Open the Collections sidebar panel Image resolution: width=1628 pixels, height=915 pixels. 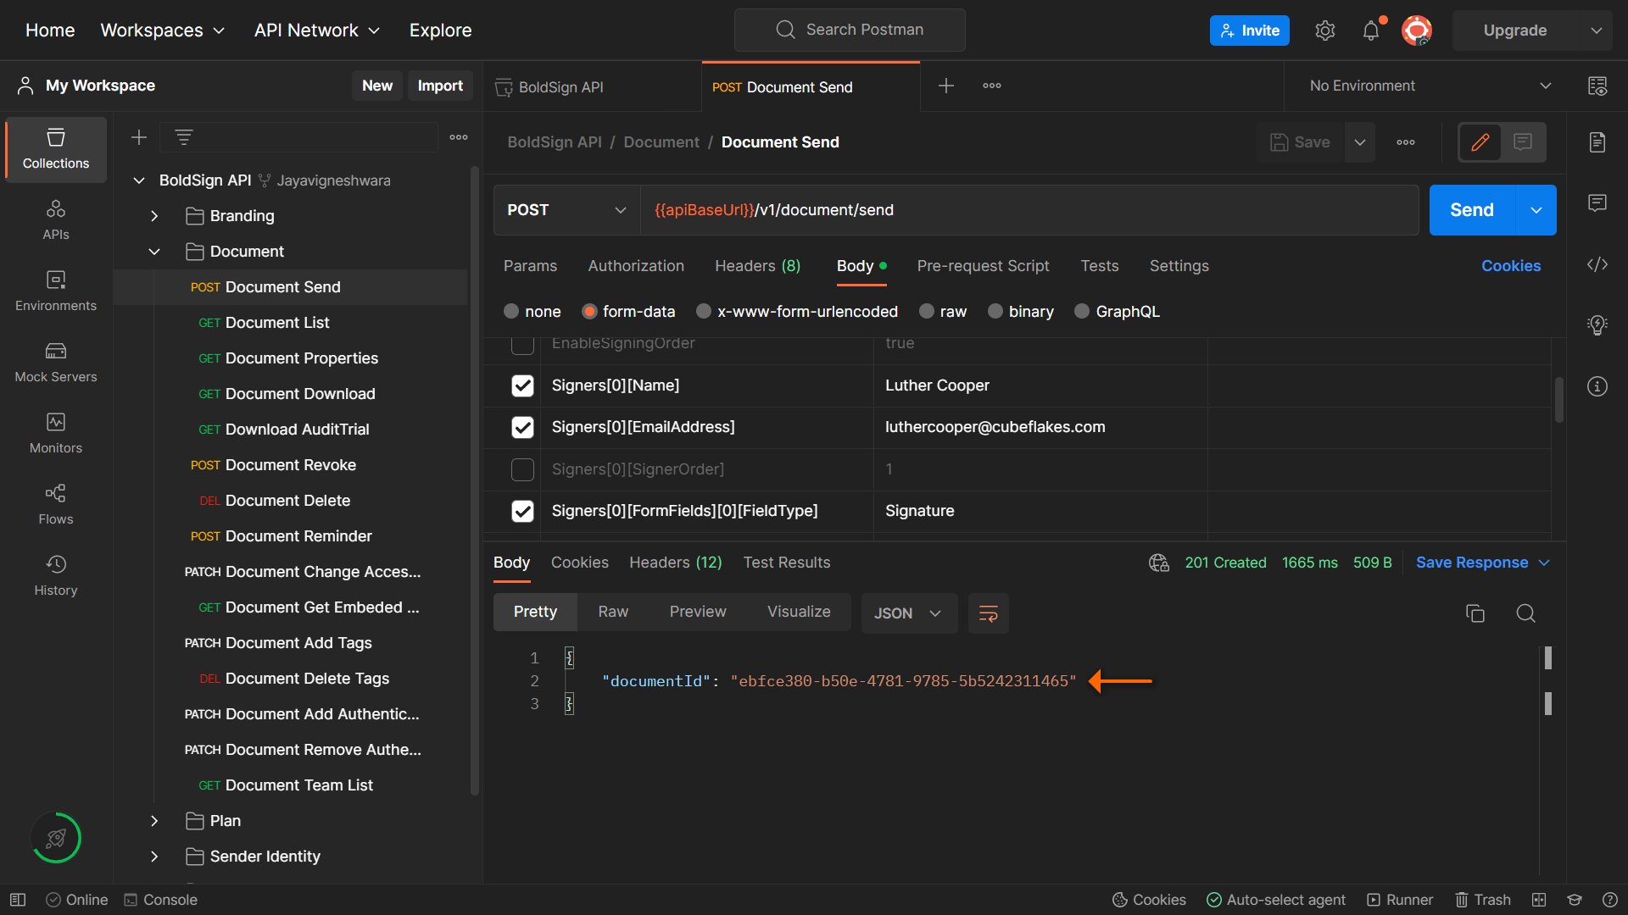(56, 149)
